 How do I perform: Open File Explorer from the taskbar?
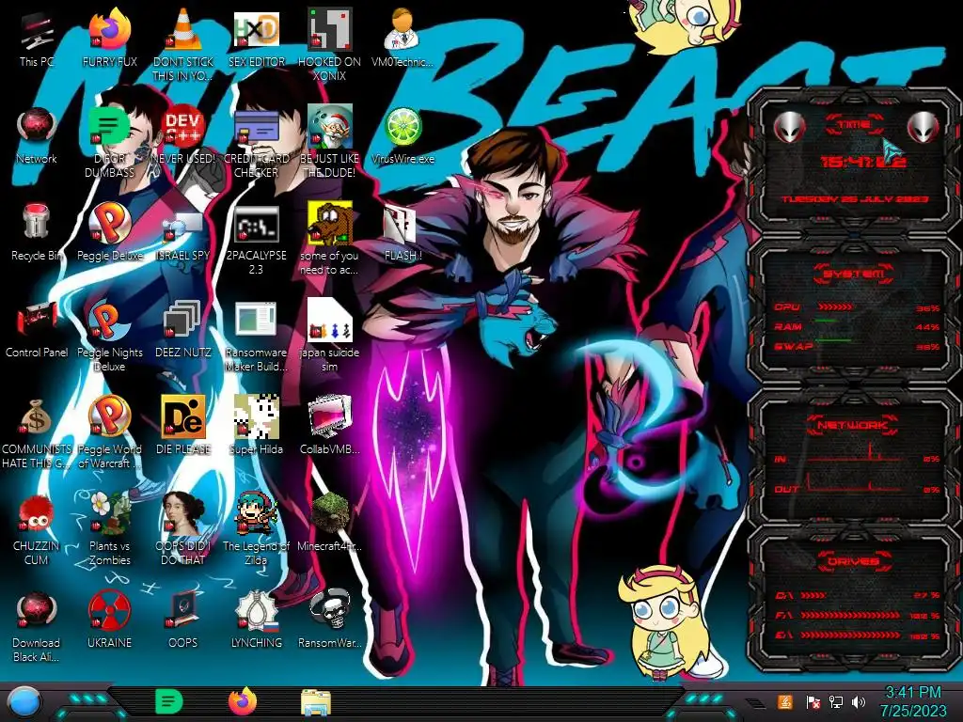(316, 702)
